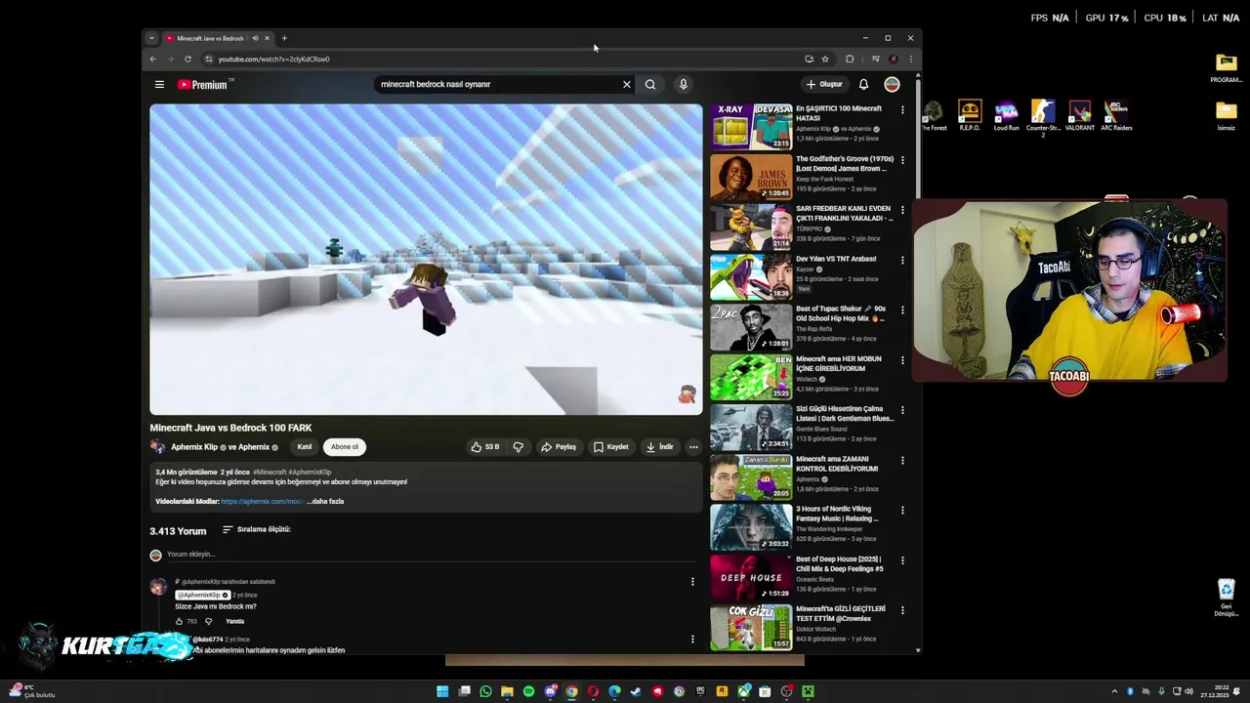Click the channel watermark in player corner

pos(687,394)
